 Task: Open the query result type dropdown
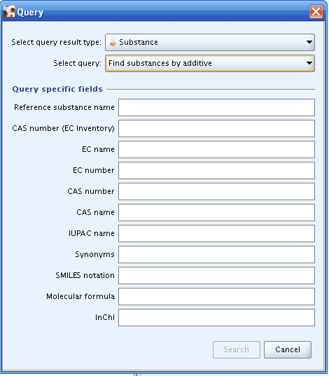(x=210, y=42)
